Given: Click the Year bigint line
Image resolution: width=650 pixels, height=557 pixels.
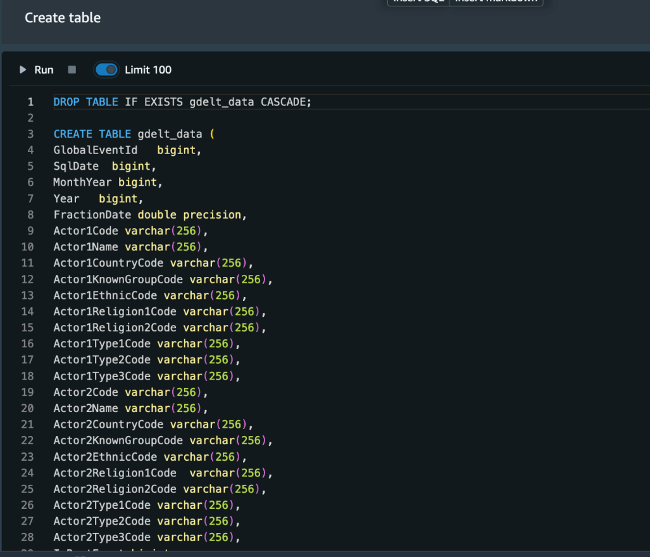Looking at the screenshot, I should coord(98,199).
